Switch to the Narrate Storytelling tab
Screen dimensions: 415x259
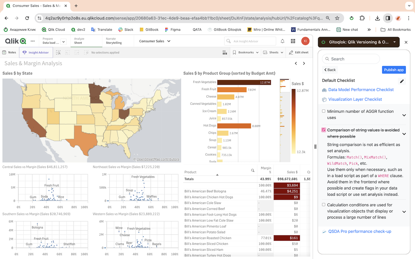click(x=118, y=41)
